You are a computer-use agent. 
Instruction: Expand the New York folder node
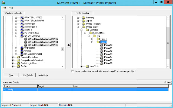(81, 66)
